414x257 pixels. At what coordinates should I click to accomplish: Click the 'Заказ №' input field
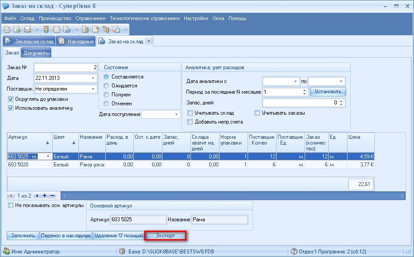66,67
